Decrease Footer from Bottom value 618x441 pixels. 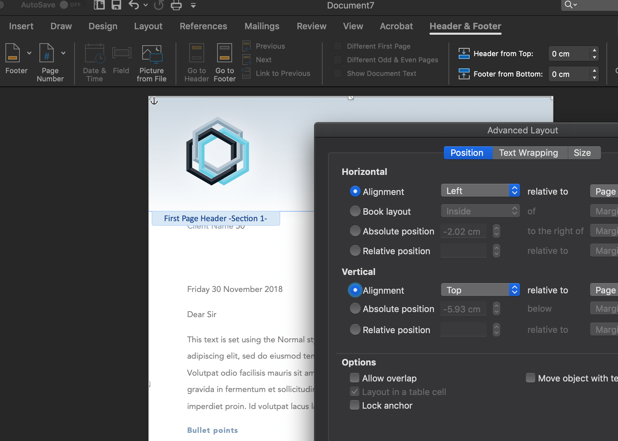pyautogui.click(x=595, y=78)
